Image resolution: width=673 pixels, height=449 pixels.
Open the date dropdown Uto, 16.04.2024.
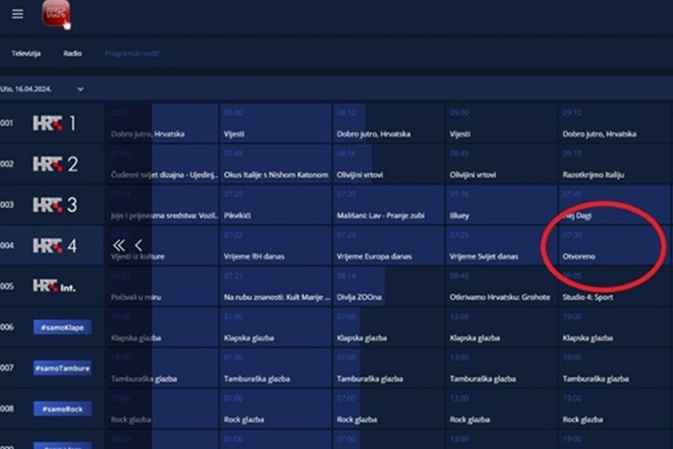coord(42,89)
